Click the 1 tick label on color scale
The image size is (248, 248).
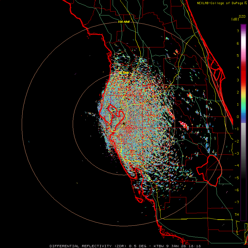pyautogui.click(x=238, y=104)
